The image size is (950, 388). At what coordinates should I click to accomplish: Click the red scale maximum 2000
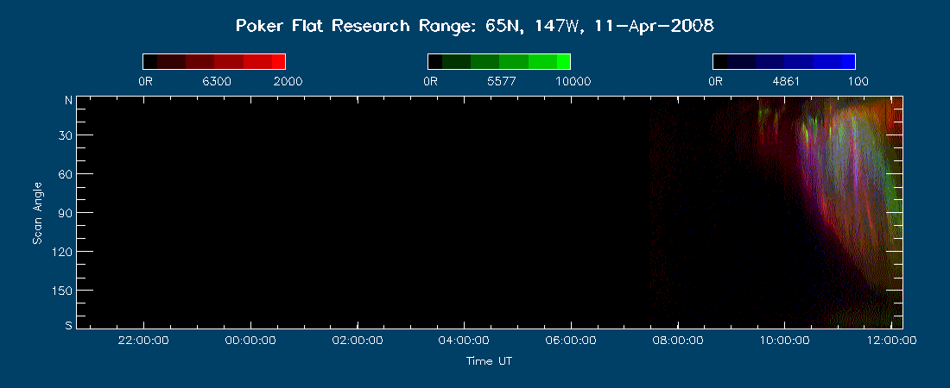(288, 82)
